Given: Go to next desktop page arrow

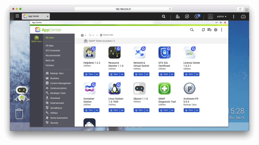Looking at the screenshot, I should [x=245, y=75].
